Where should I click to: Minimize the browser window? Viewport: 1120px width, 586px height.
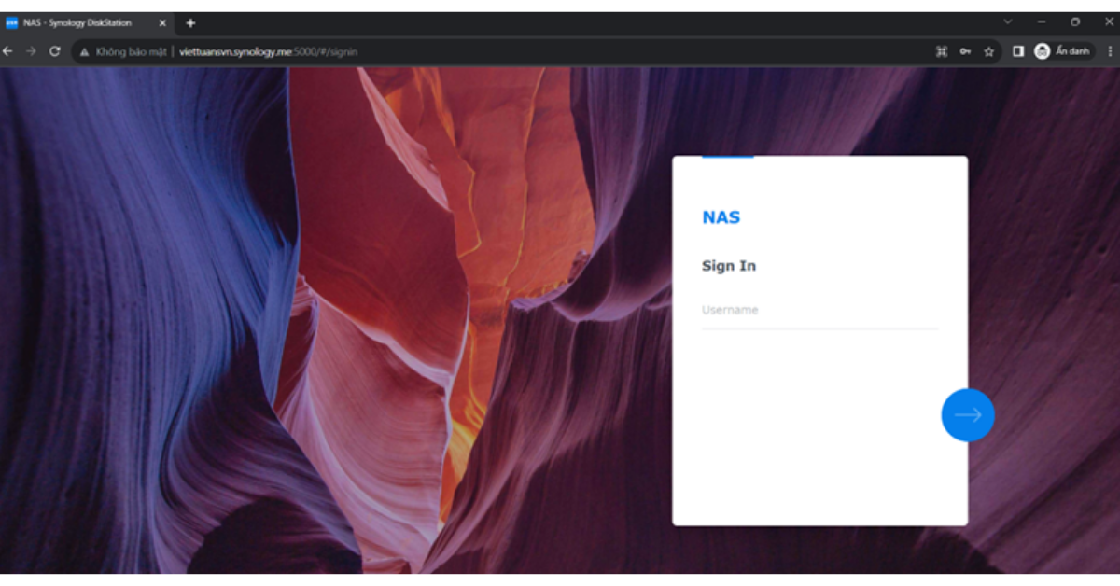(x=1042, y=21)
